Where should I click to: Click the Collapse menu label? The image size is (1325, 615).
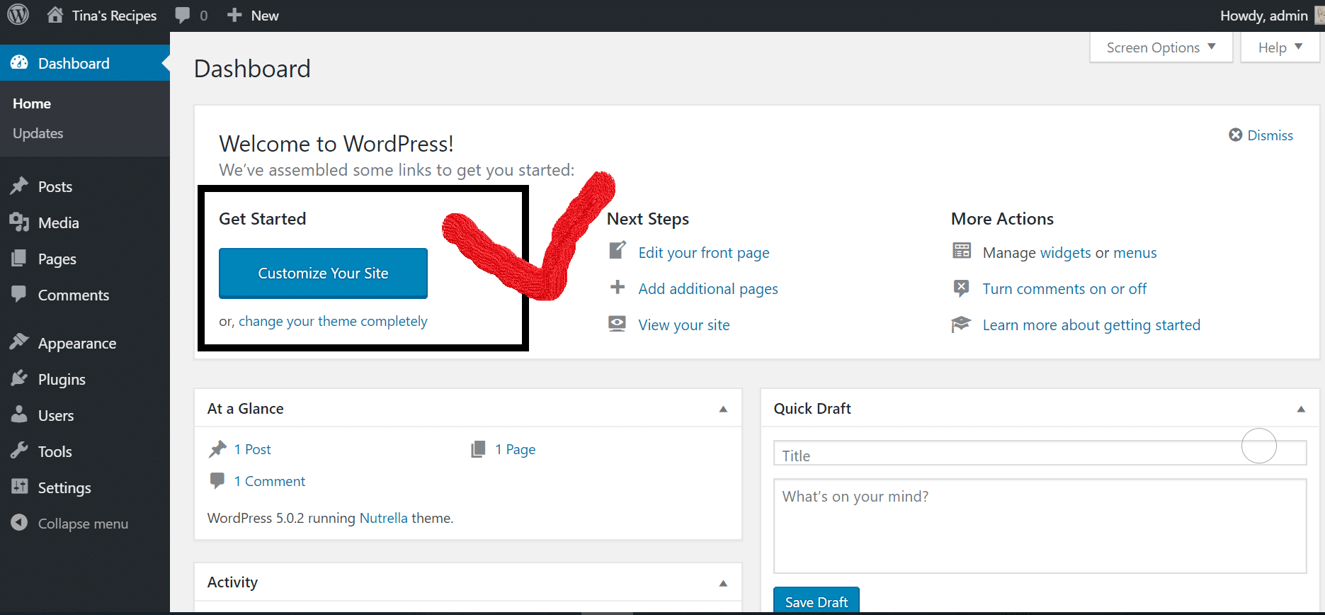83,524
